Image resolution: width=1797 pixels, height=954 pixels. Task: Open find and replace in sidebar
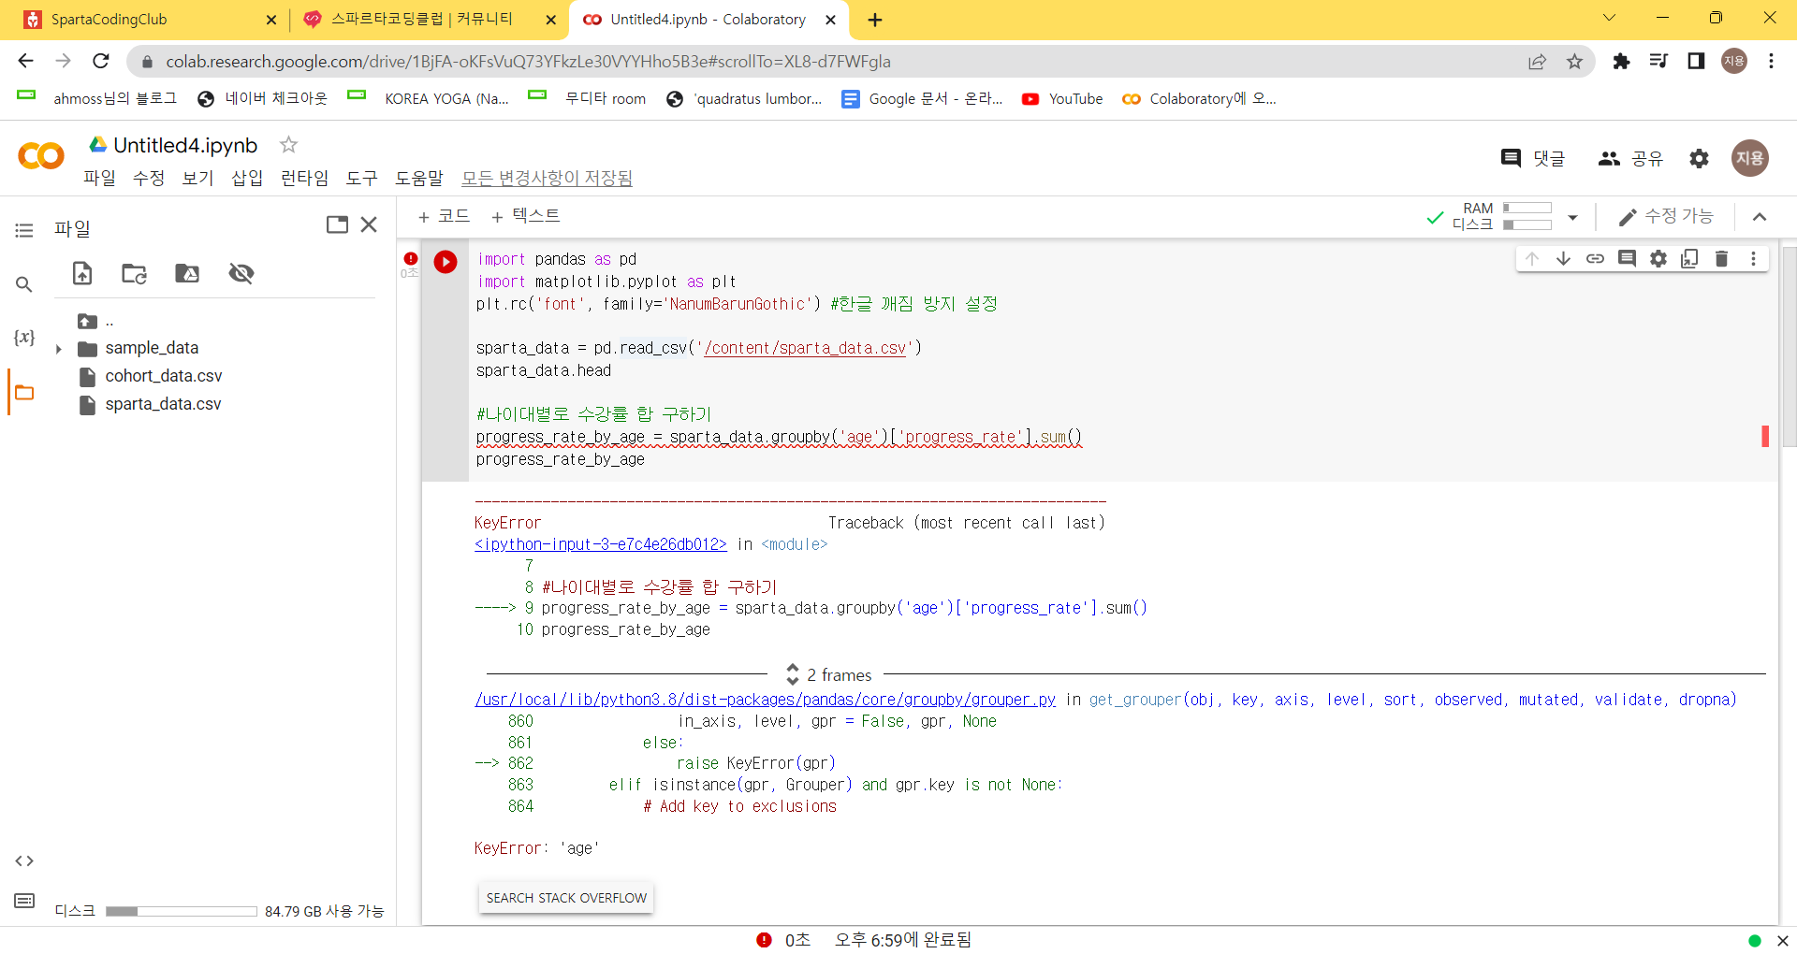24,284
